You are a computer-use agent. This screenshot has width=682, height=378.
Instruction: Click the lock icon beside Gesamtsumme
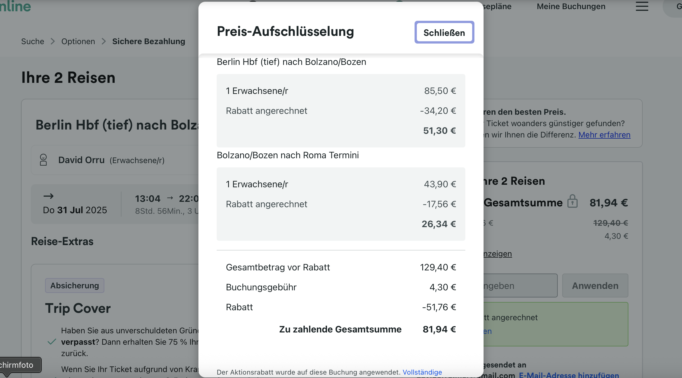coord(572,201)
